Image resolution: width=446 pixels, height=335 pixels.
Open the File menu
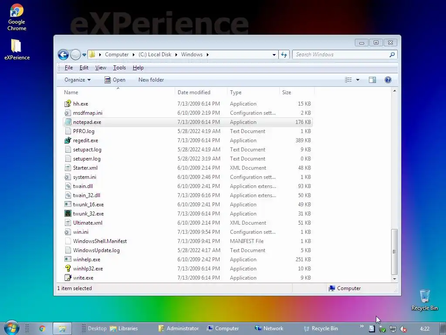pos(68,68)
